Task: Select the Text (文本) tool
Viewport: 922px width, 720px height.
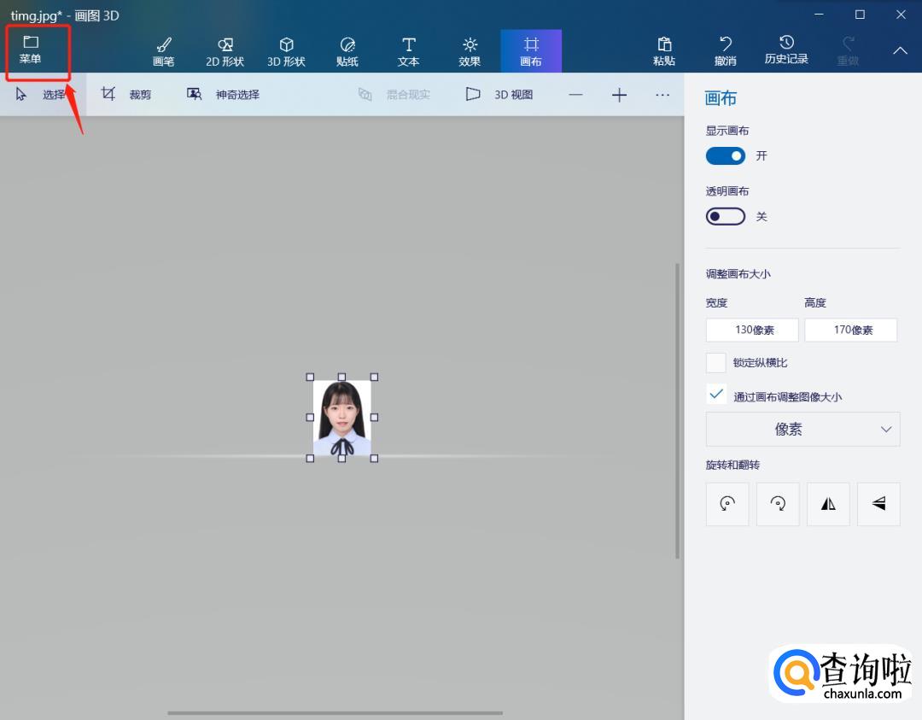Action: coord(409,51)
